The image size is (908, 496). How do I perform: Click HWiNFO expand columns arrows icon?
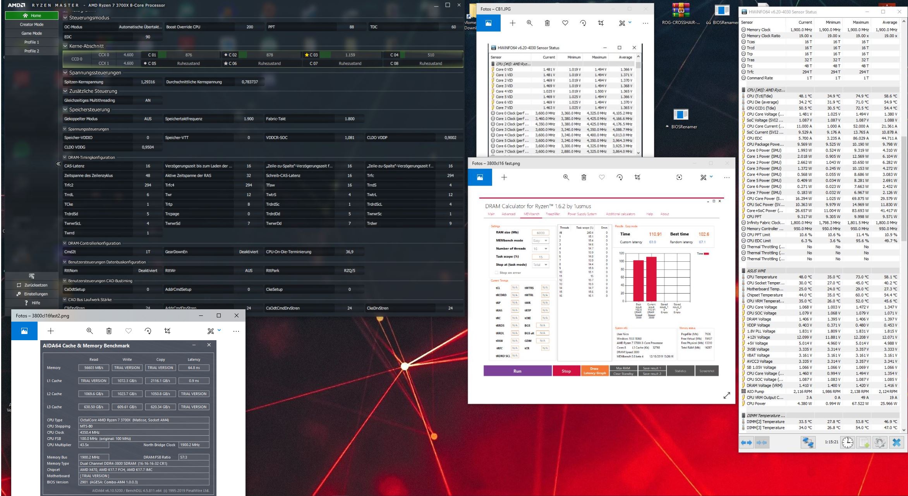click(x=746, y=442)
